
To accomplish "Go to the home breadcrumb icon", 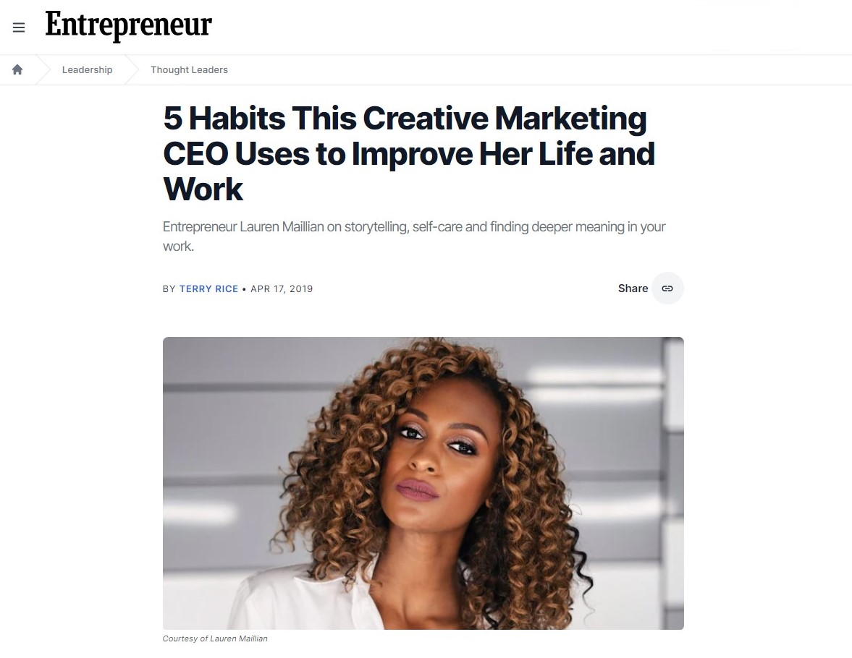I will tap(17, 69).
